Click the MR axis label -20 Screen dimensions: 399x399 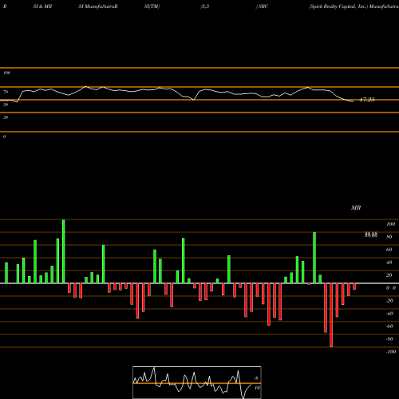click(389, 301)
